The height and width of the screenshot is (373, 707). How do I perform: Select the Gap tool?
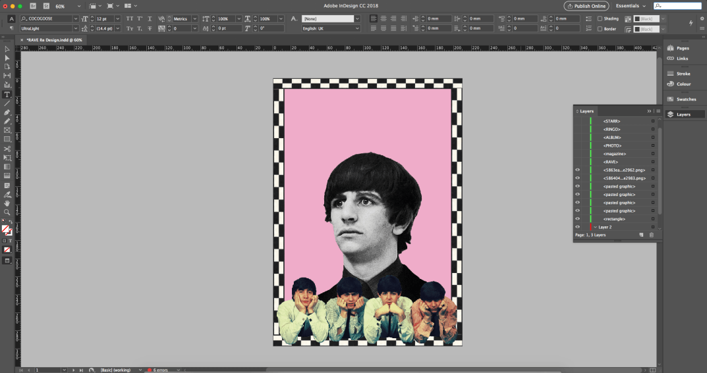(7, 76)
